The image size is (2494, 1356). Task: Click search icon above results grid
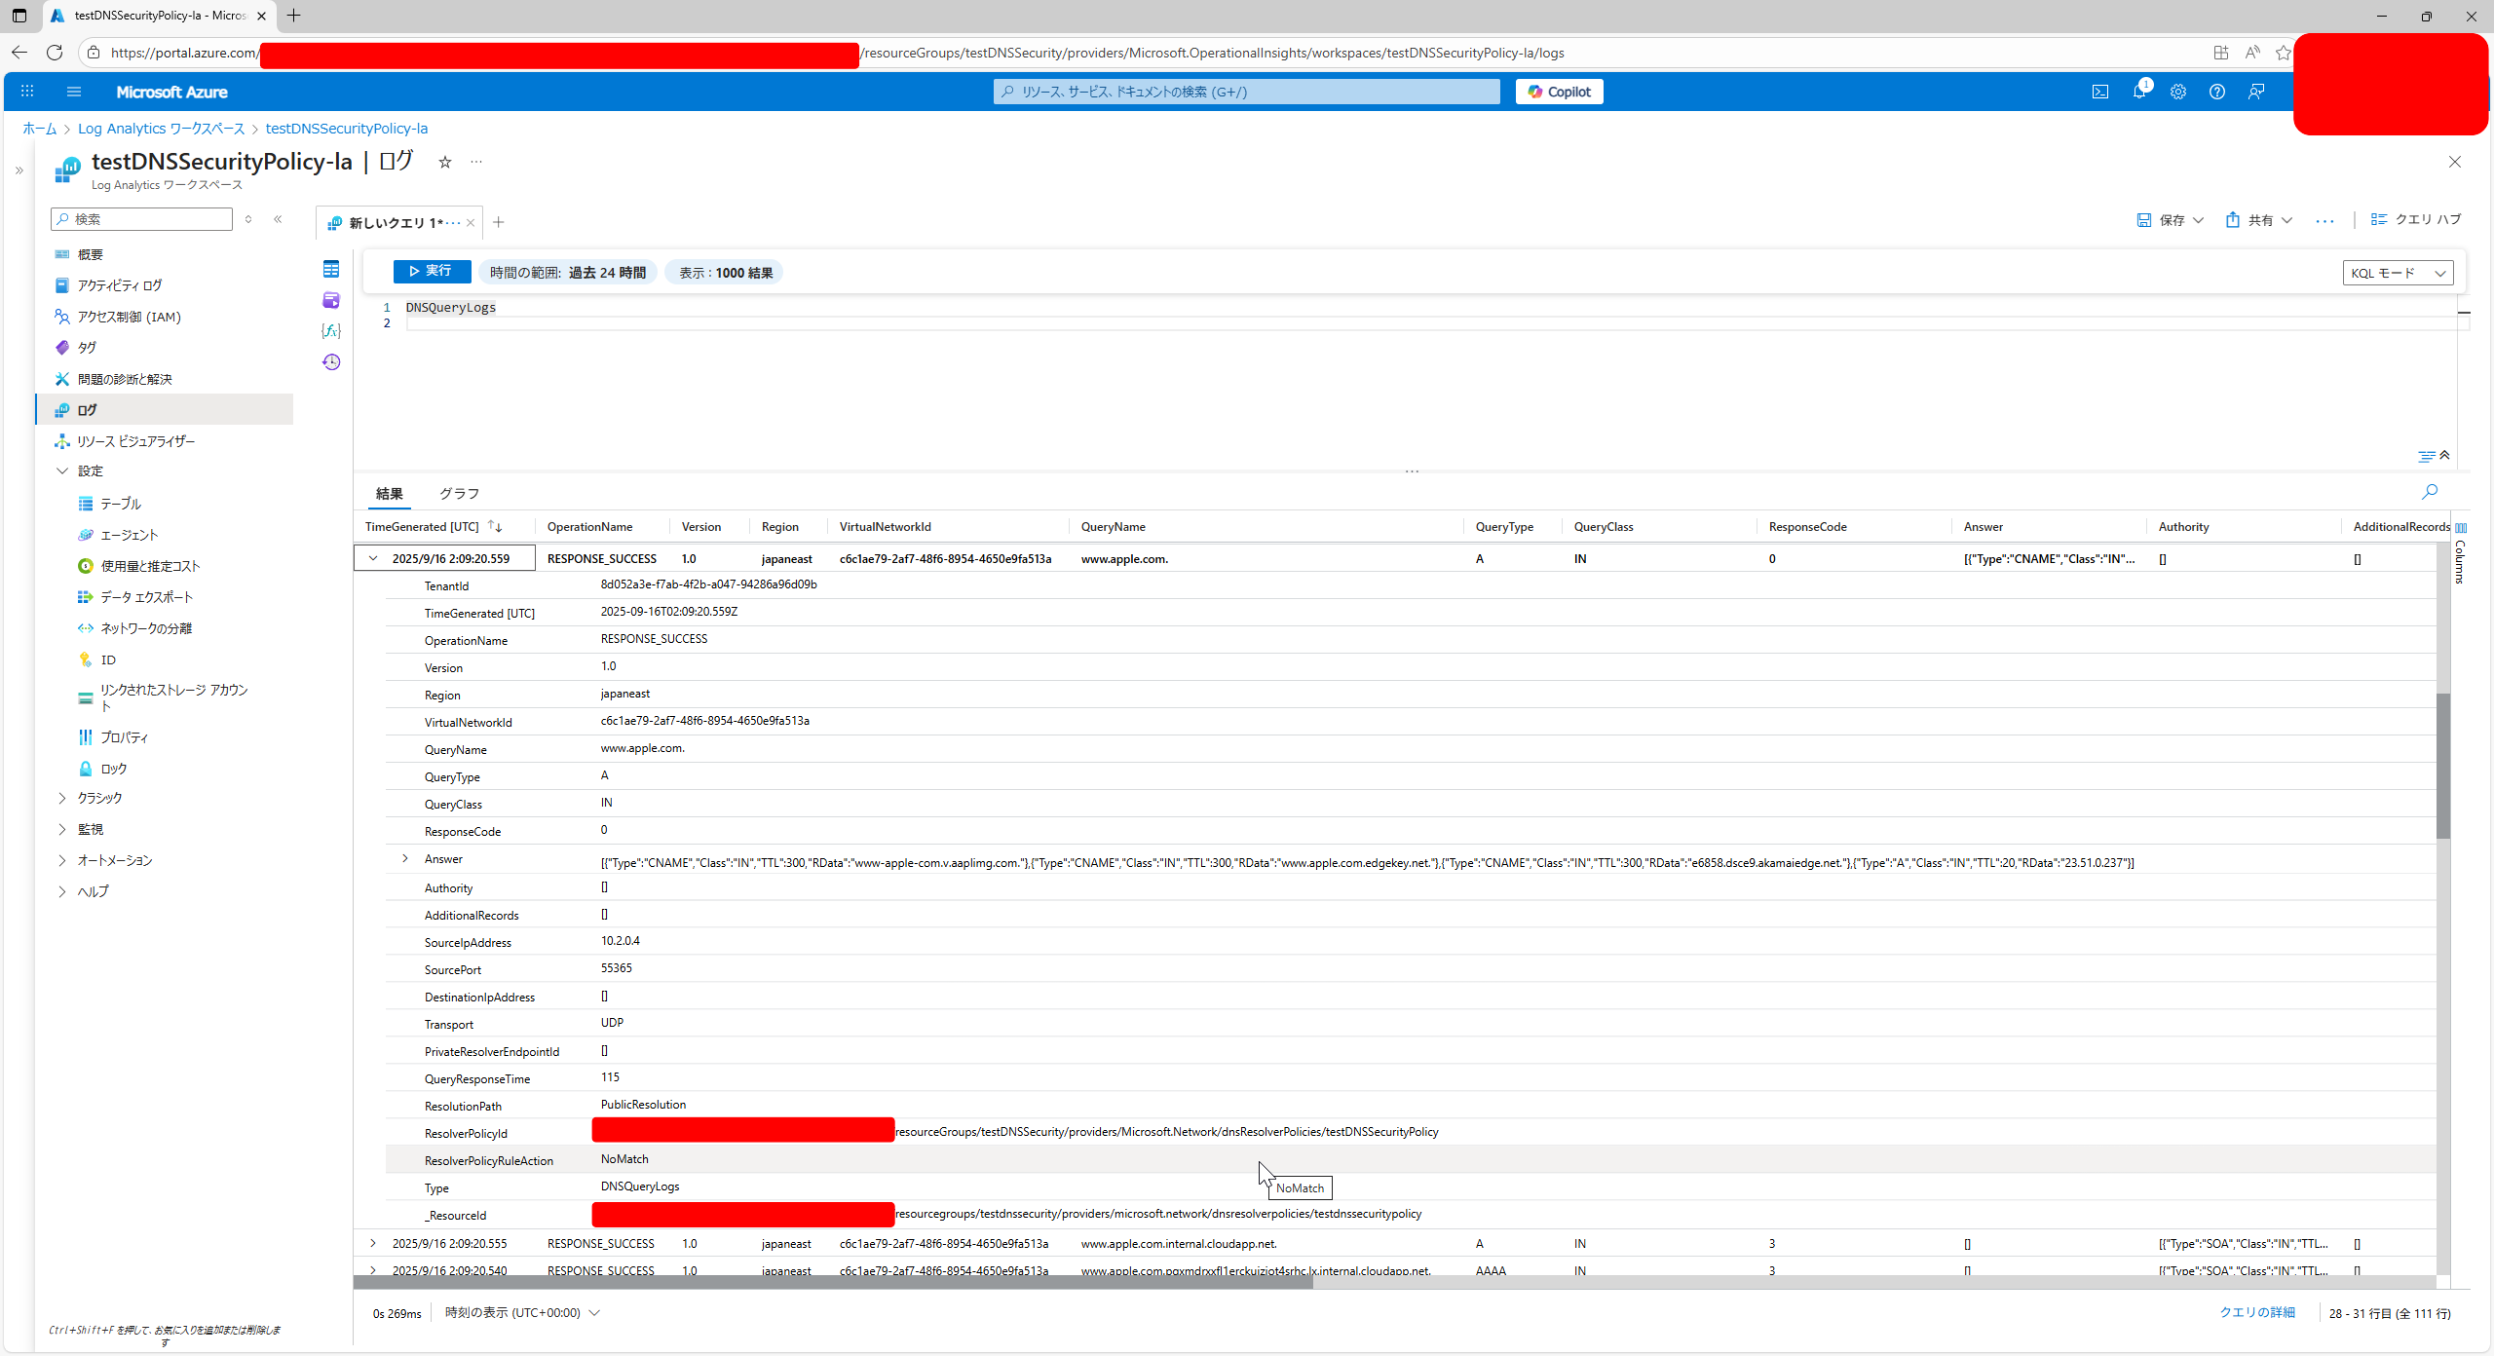[2430, 492]
